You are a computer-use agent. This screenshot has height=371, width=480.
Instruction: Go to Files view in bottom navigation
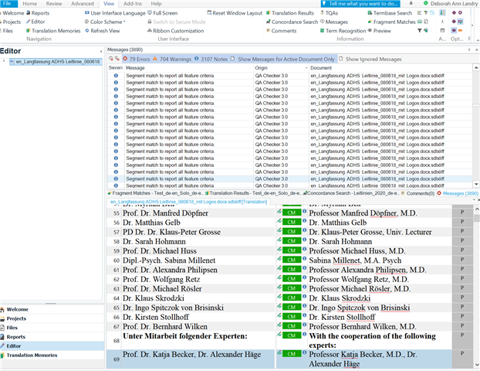[x=52, y=328]
